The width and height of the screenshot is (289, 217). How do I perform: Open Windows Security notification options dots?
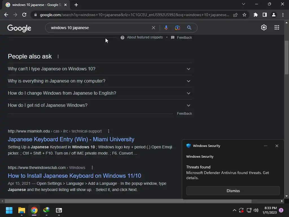[265, 146]
